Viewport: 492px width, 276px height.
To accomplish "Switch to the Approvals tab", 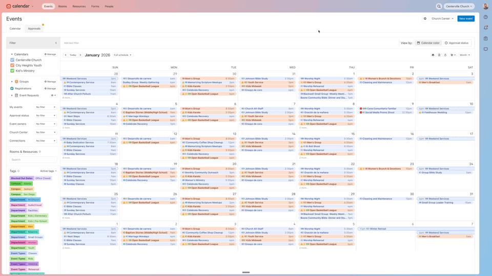I will 34,29.
